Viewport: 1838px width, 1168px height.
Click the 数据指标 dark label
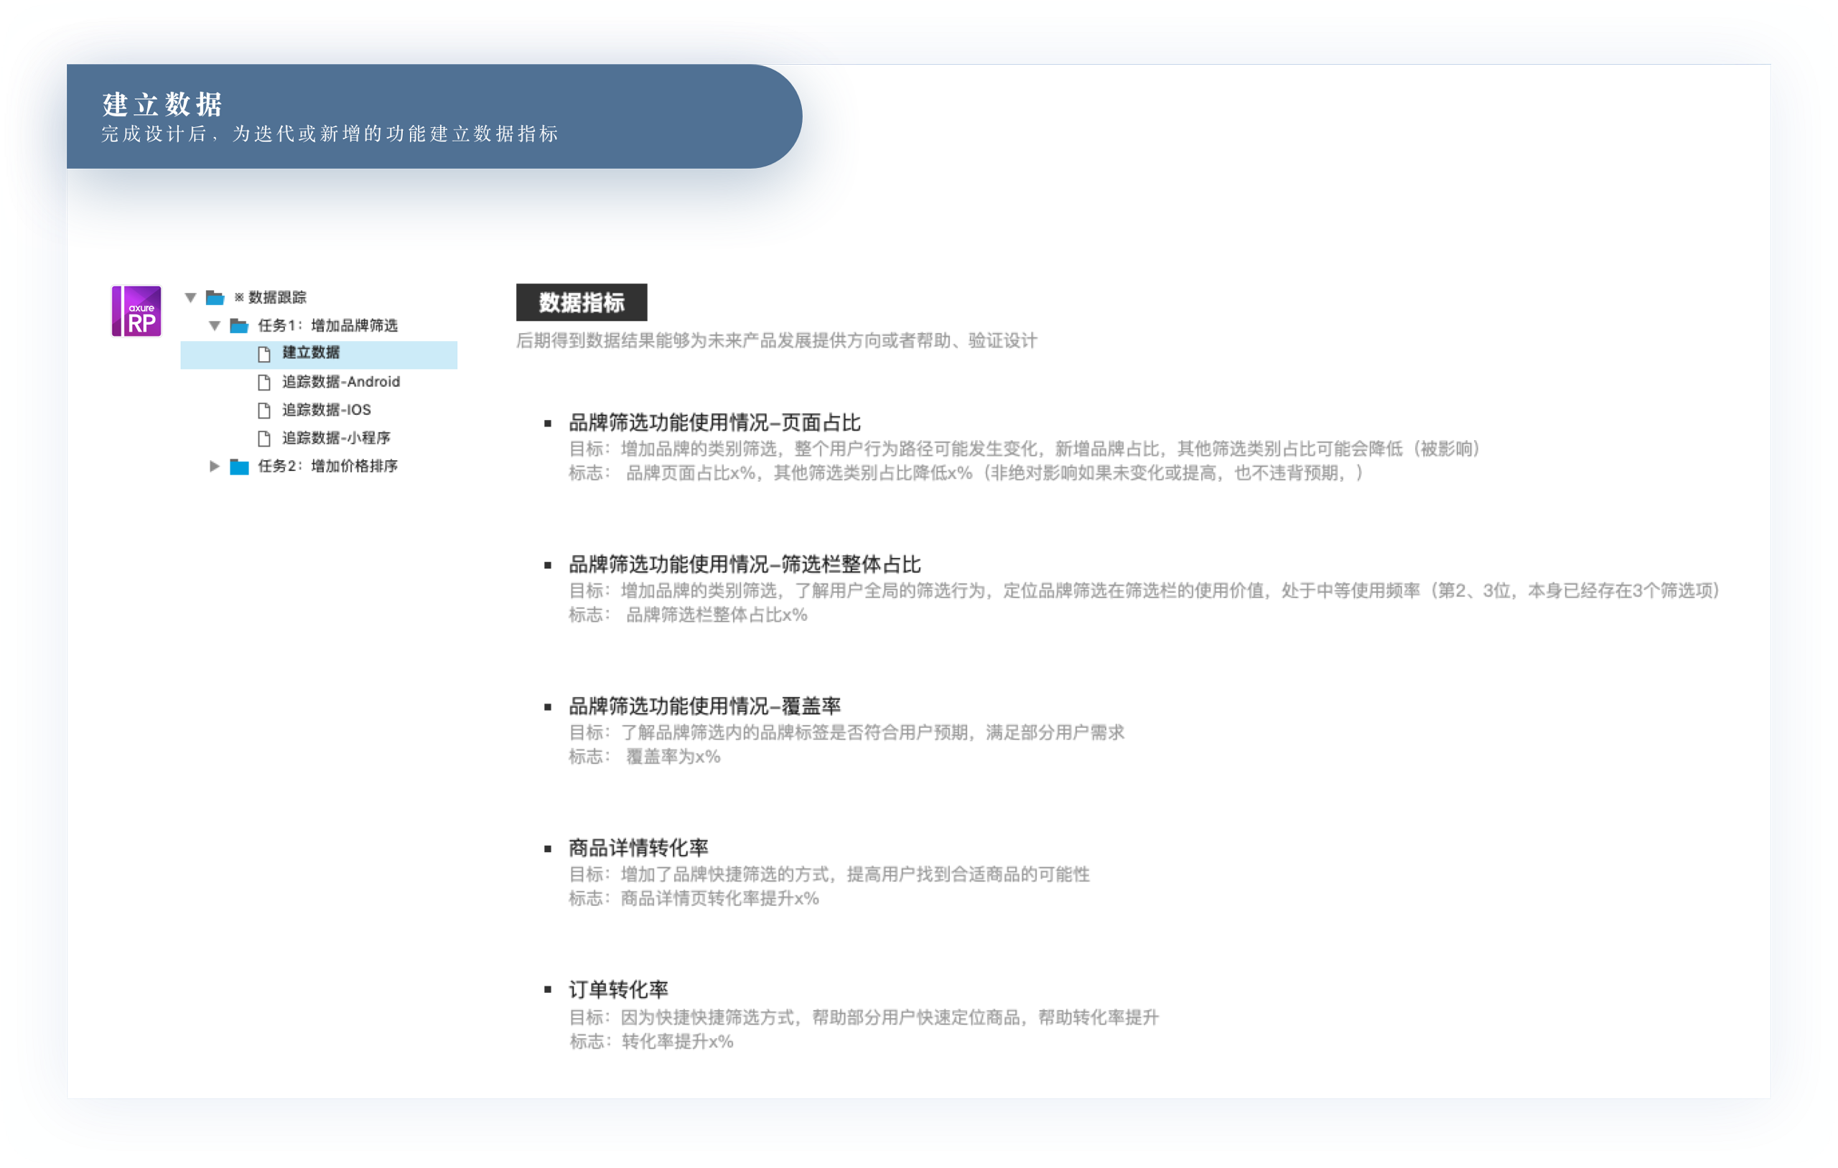pos(582,302)
